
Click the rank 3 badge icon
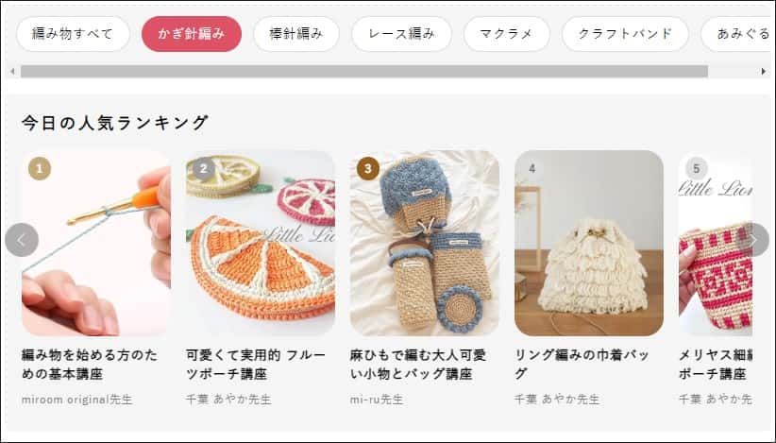click(368, 169)
